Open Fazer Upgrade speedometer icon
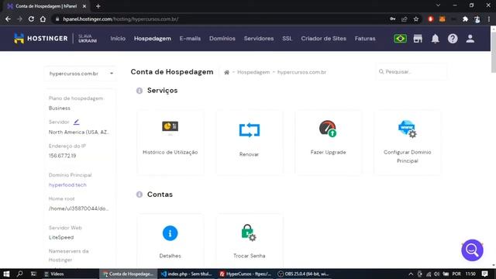The width and height of the screenshot is (496, 279). 328,129
